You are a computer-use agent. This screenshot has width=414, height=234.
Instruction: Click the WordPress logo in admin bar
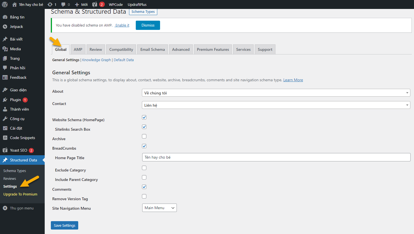click(x=5, y=4)
